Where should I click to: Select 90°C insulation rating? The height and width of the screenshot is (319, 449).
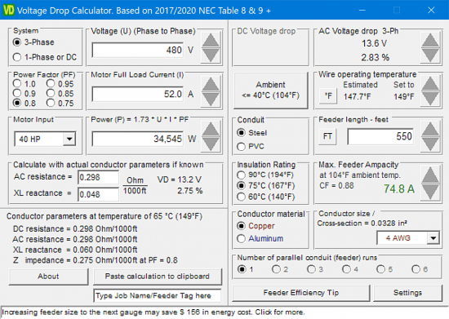(265, 175)
